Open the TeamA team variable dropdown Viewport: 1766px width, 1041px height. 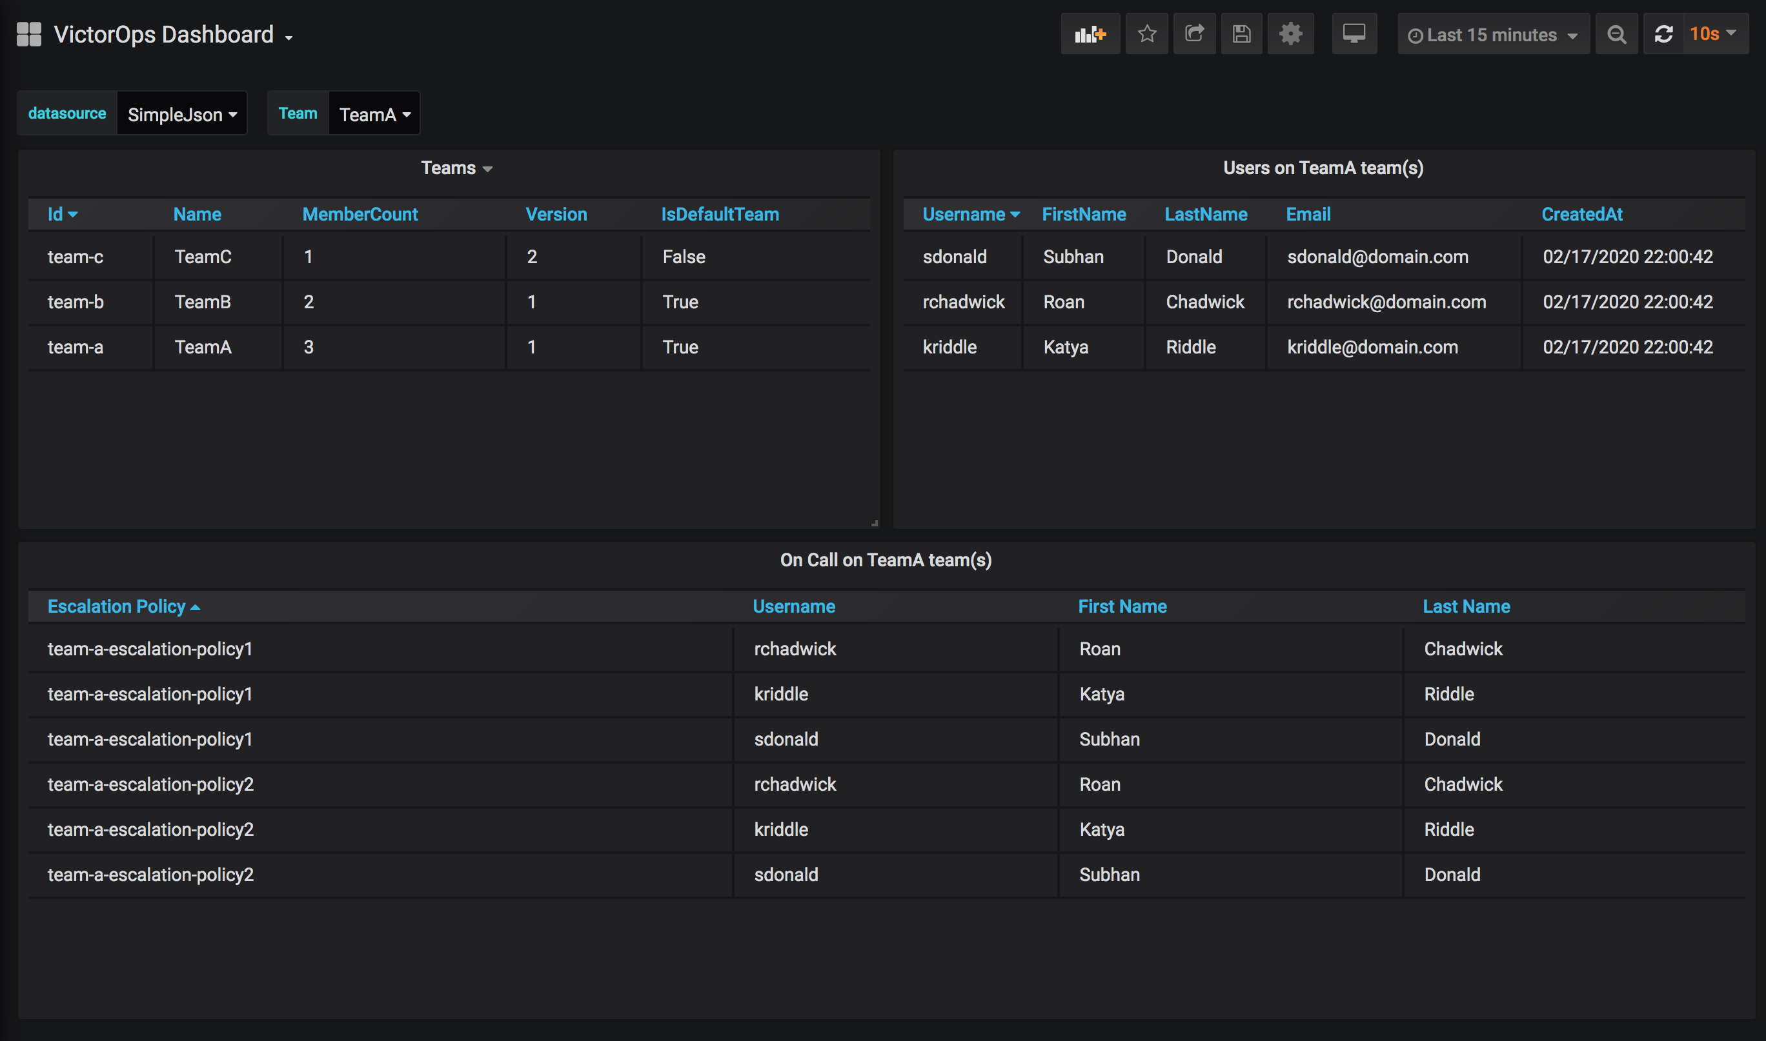[374, 114]
